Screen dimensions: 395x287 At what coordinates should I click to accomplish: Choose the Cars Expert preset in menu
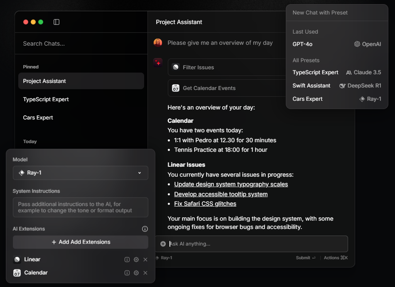tap(337, 99)
